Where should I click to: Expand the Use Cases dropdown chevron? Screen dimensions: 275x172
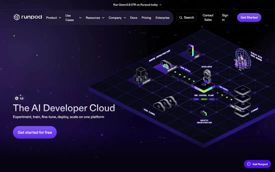click(x=80, y=18)
